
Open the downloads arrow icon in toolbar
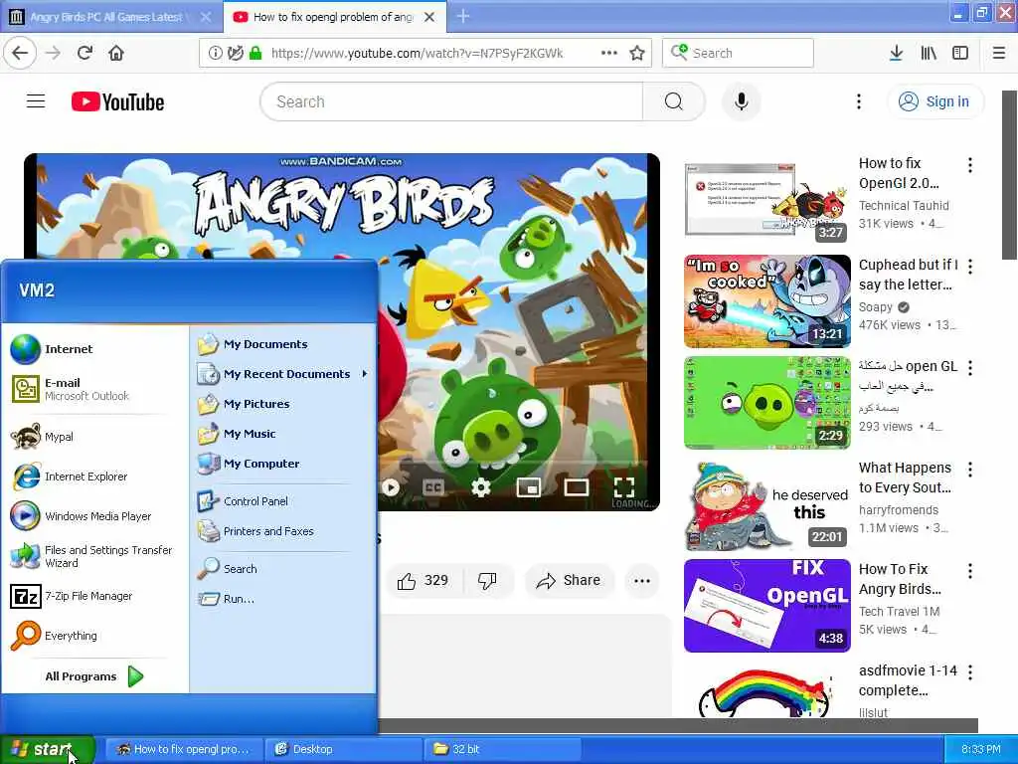896,54
